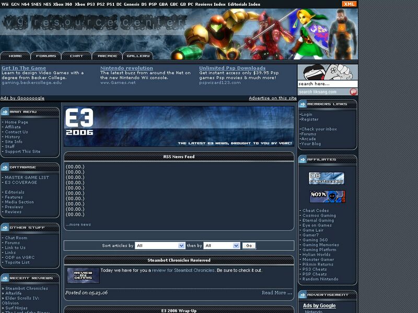The image size is (418, 313).
Task: Click the Database panel arrow icon
Action: click(5, 167)
